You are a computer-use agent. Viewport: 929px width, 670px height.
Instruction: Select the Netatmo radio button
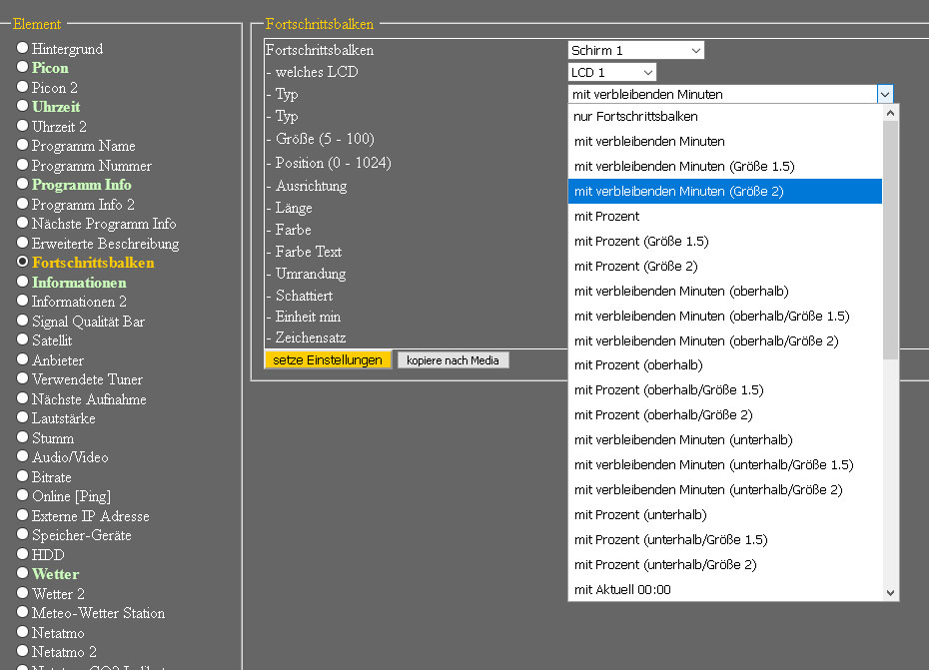(x=23, y=631)
